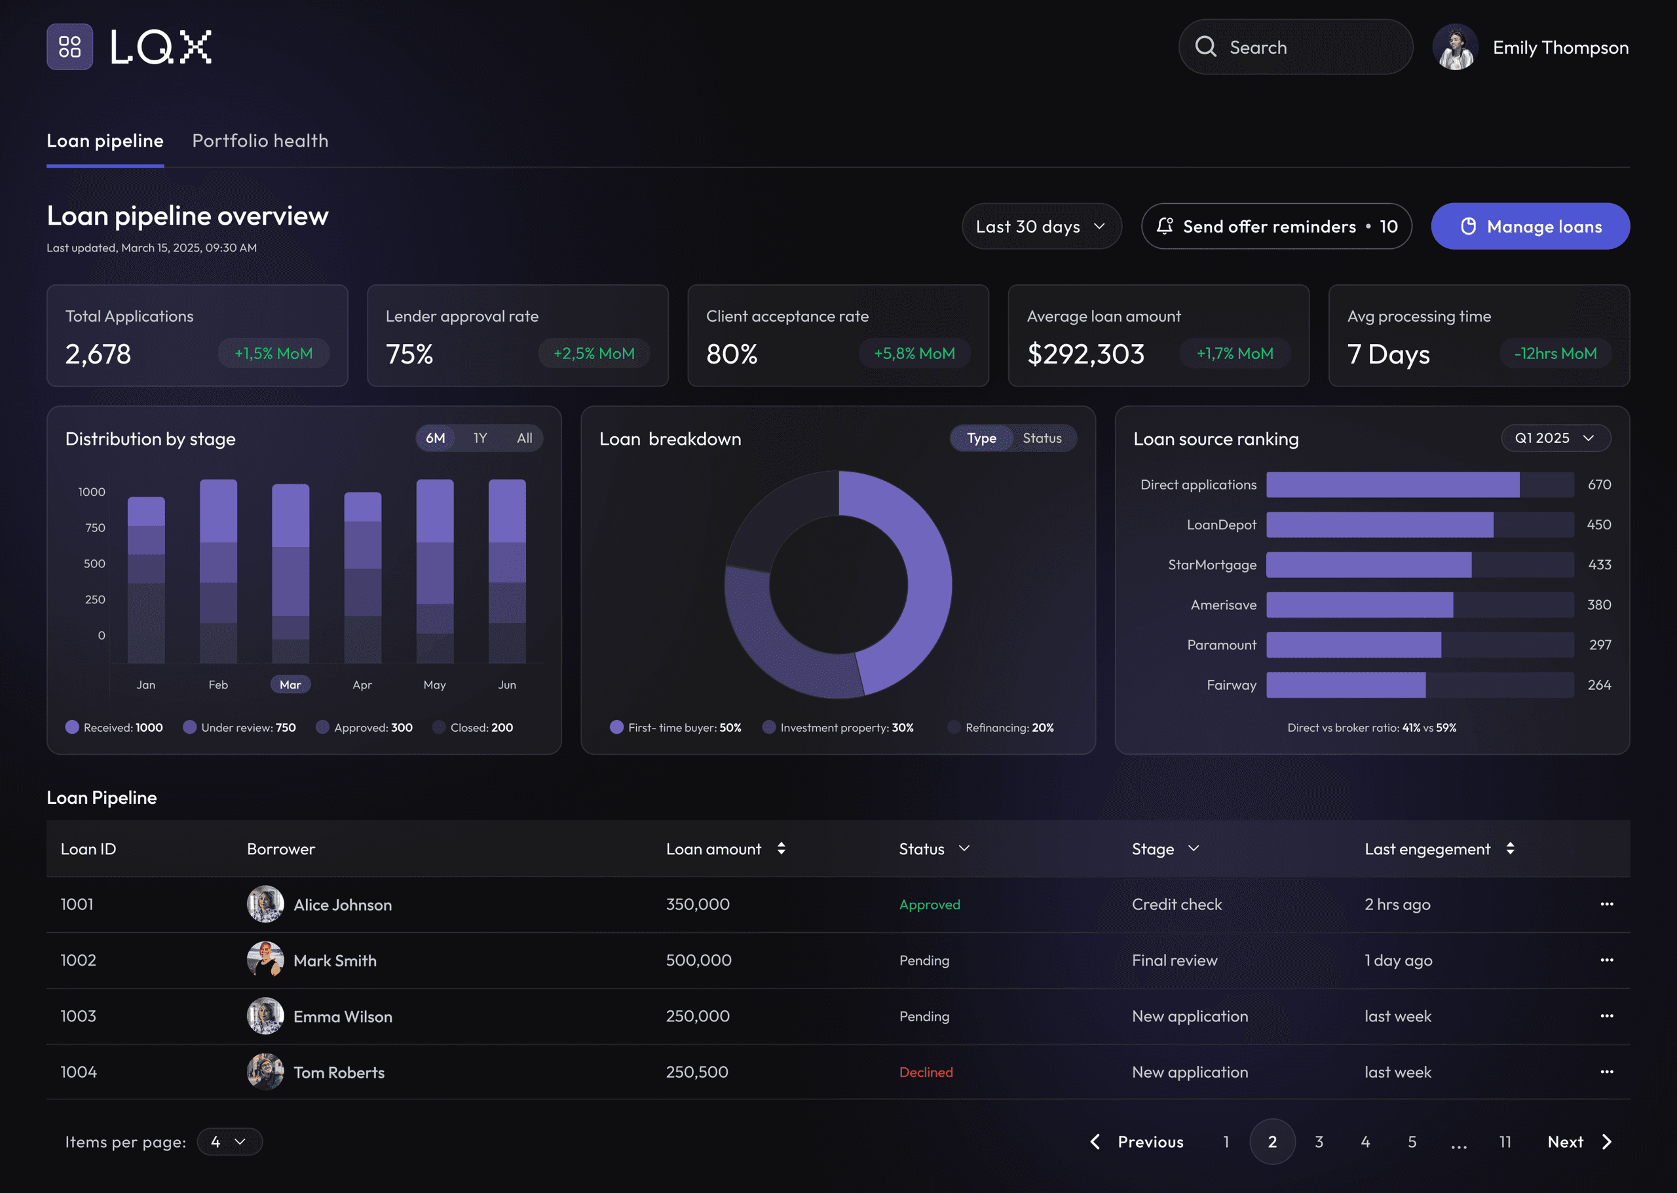
Task: Click in the Search field
Action: click(1296, 47)
